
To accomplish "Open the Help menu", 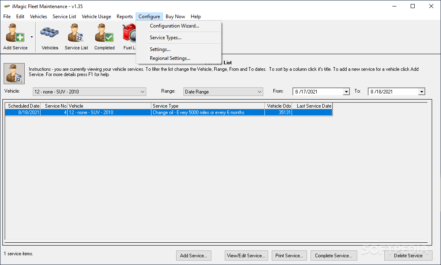I will [196, 17].
